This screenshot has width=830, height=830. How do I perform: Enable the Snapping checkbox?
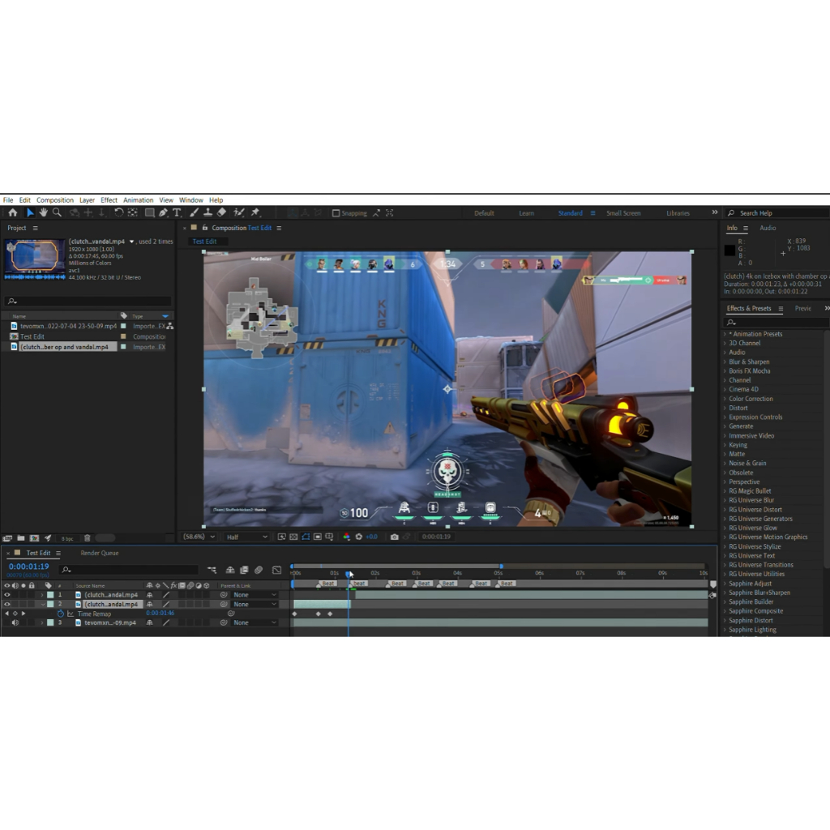tap(336, 213)
